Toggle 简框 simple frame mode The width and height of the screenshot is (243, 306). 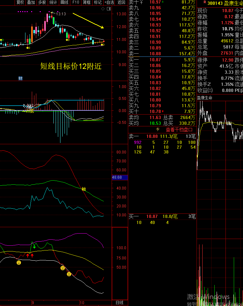87,3
